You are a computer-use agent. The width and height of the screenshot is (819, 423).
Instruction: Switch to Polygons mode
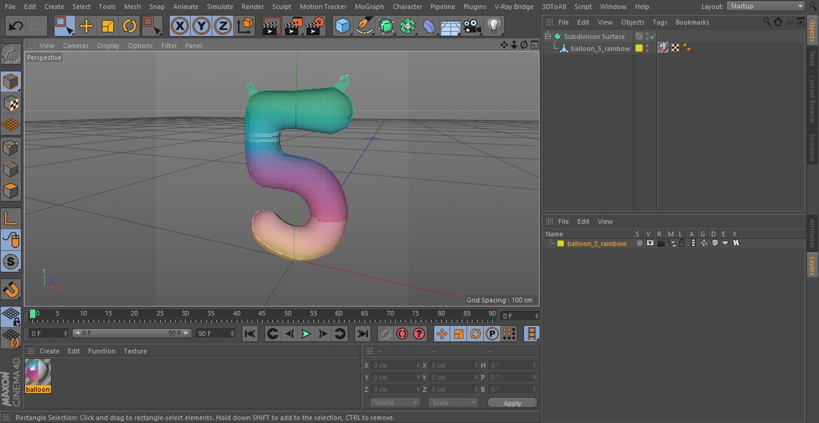click(11, 191)
